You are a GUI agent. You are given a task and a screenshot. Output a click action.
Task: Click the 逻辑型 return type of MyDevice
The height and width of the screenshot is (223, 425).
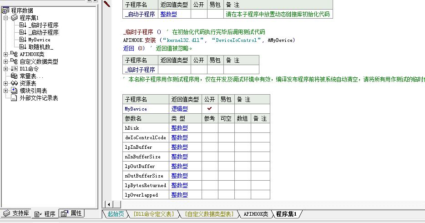click(179, 109)
